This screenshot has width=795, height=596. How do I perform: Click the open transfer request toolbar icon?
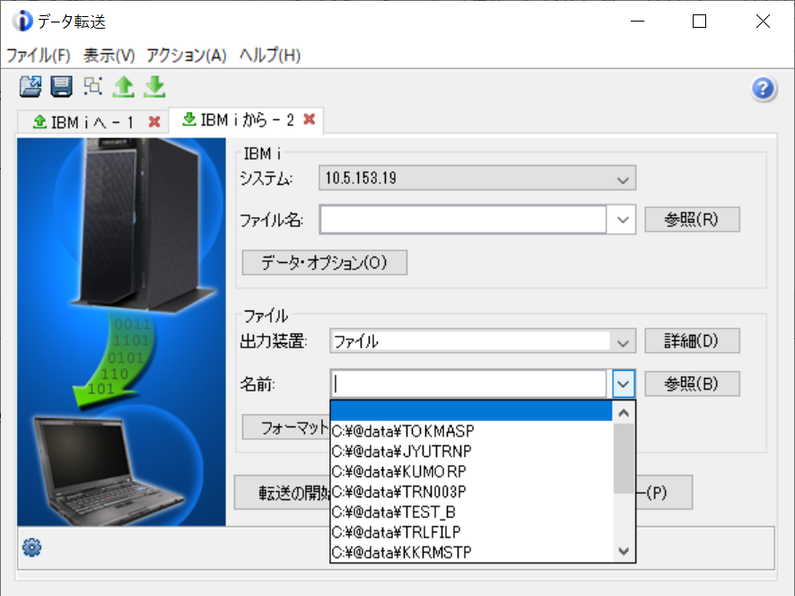point(31,87)
